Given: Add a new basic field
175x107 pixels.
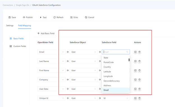Looking at the screenshot, I should (46, 33).
